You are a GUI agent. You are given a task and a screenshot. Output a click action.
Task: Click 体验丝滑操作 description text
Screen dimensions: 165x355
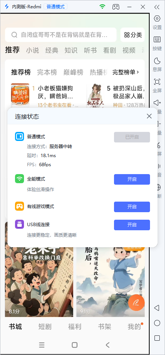point(40,189)
